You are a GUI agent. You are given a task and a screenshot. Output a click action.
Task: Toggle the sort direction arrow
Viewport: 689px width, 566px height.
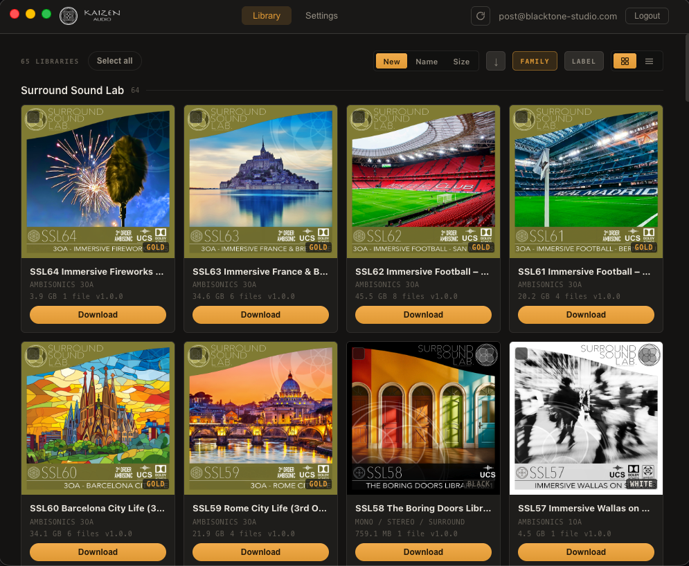[x=496, y=62]
